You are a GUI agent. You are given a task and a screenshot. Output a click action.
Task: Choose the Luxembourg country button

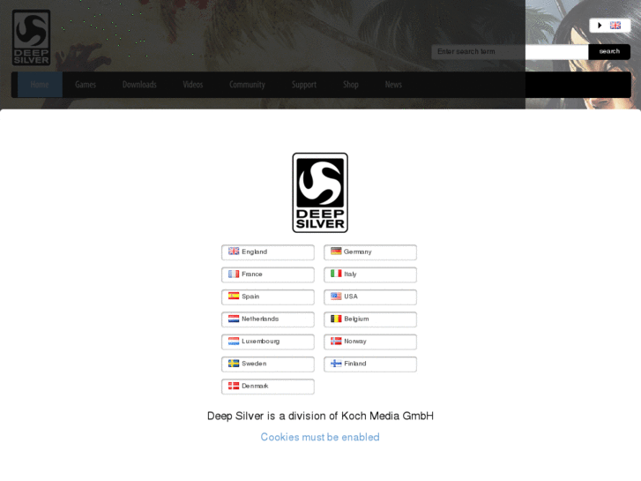[x=268, y=342]
